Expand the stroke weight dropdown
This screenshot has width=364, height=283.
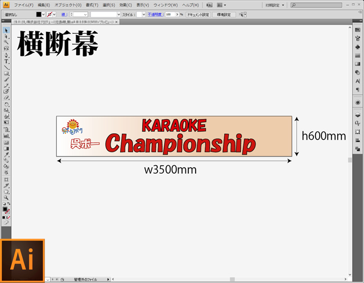click(x=85, y=14)
